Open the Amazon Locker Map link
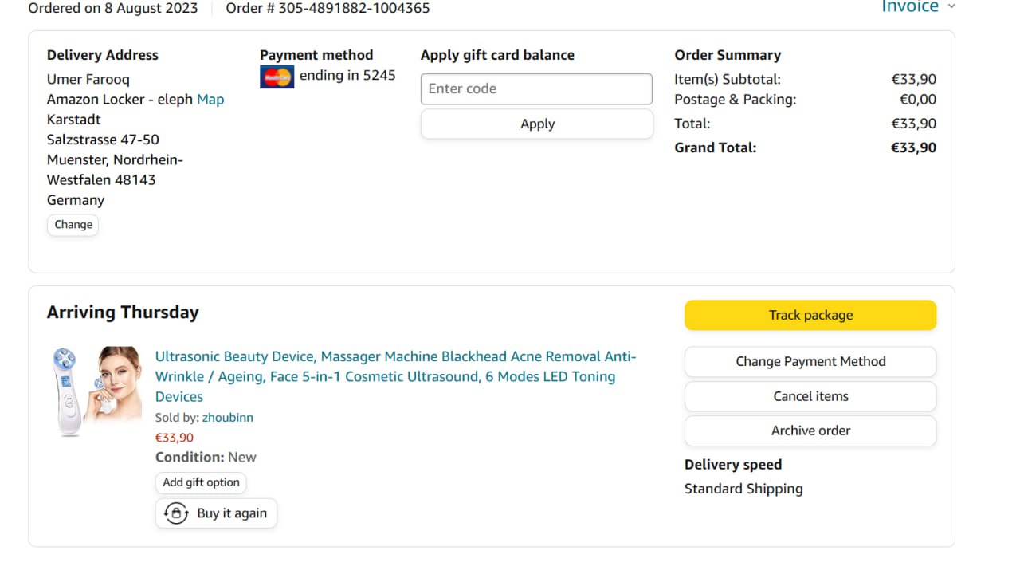 click(210, 100)
